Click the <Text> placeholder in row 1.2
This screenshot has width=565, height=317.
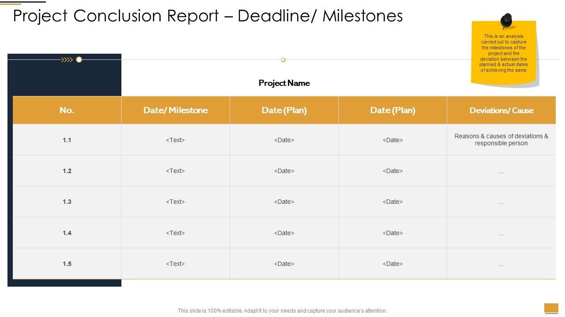pos(176,171)
